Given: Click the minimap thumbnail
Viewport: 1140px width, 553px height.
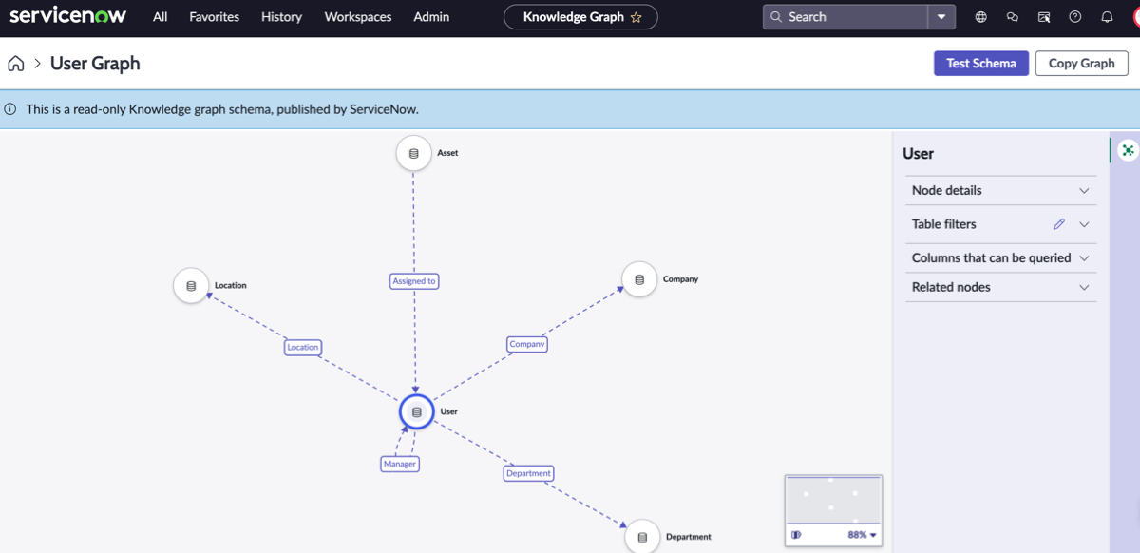Looking at the screenshot, I should point(833,500).
